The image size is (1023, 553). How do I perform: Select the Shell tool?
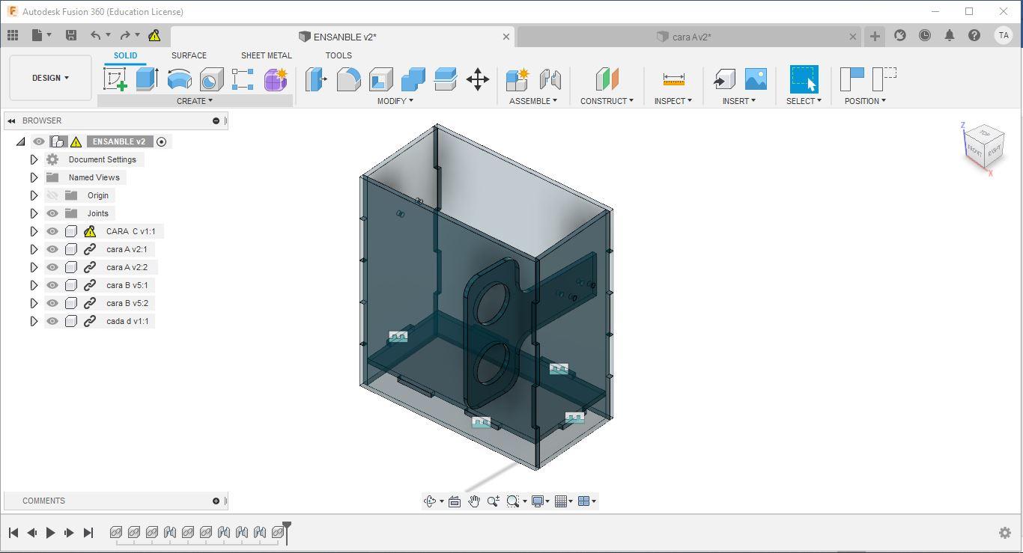[380, 79]
